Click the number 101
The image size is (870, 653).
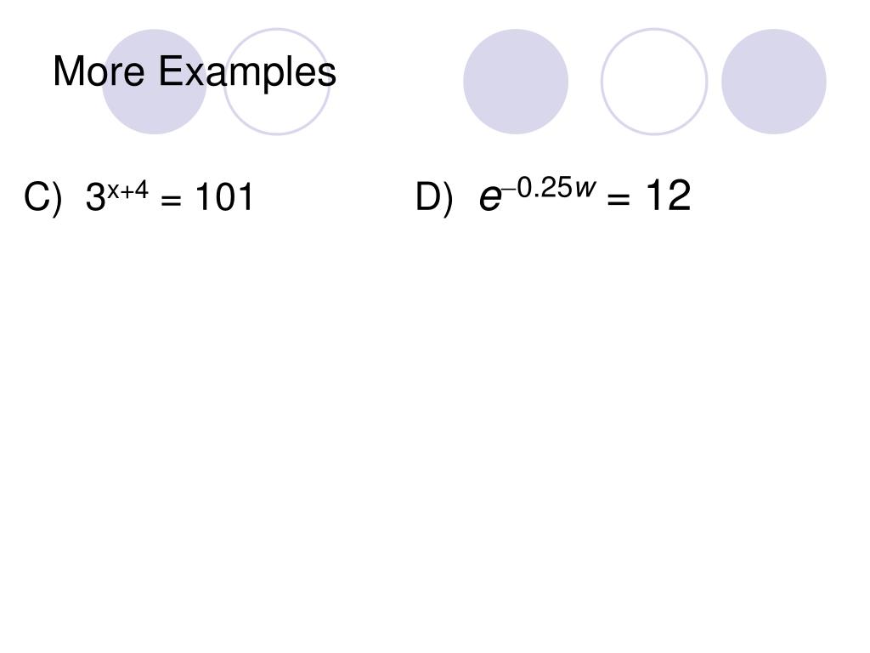pos(224,196)
